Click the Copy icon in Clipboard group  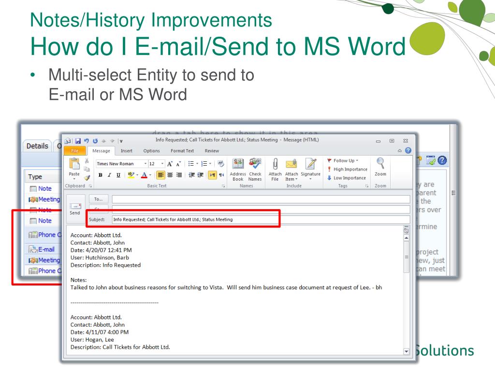(87, 169)
